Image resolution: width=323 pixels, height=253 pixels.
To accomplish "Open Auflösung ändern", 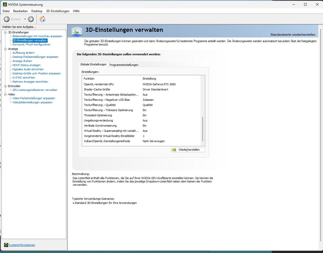I will 24,53.
